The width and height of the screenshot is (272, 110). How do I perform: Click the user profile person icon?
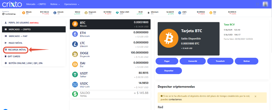click(x=6, y=23)
